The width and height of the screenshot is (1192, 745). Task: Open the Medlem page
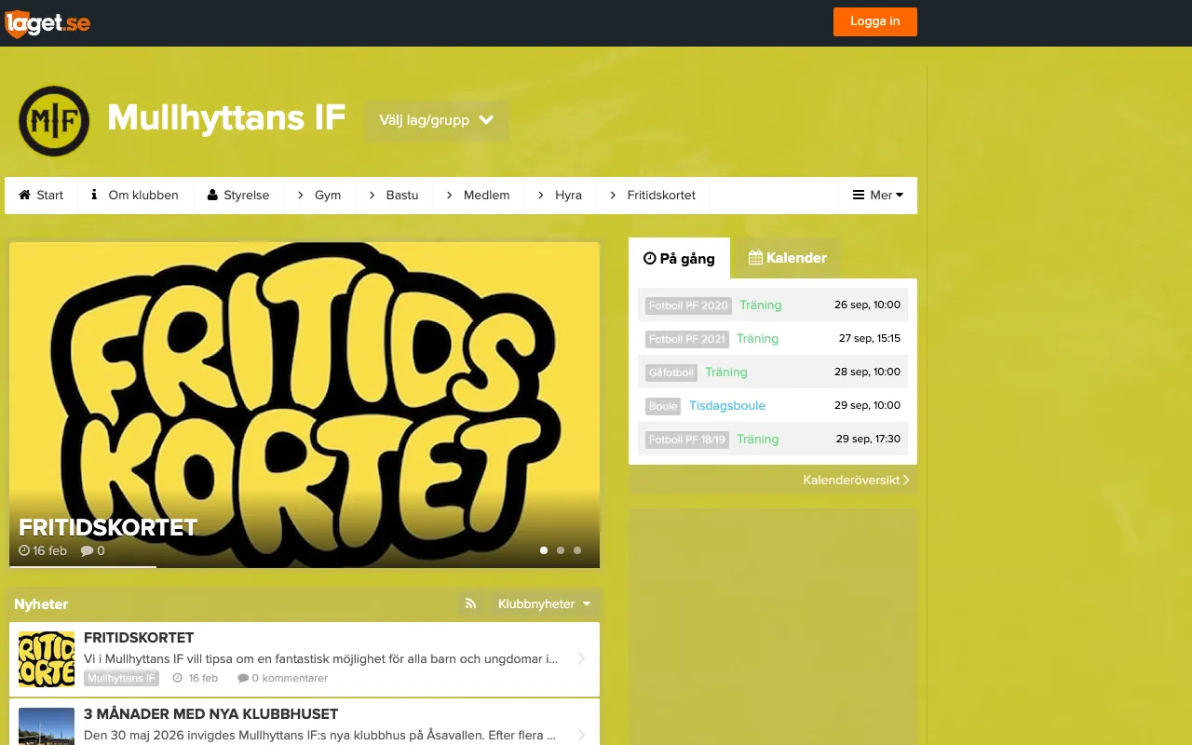coord(479,196)
